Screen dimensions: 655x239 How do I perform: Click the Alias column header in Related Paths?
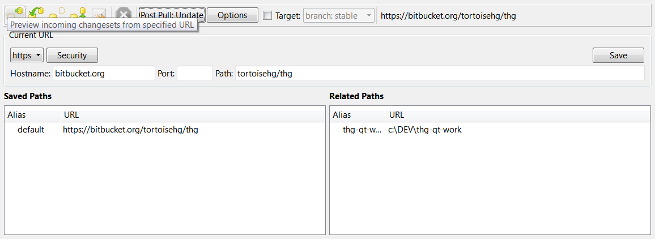coord(357,115)
